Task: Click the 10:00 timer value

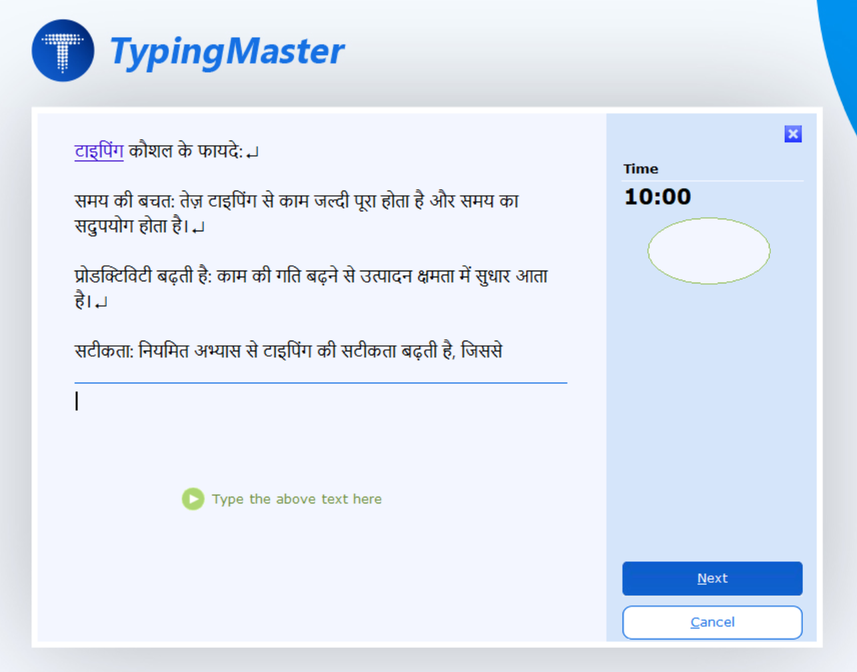Action: [x=657, y=197]
